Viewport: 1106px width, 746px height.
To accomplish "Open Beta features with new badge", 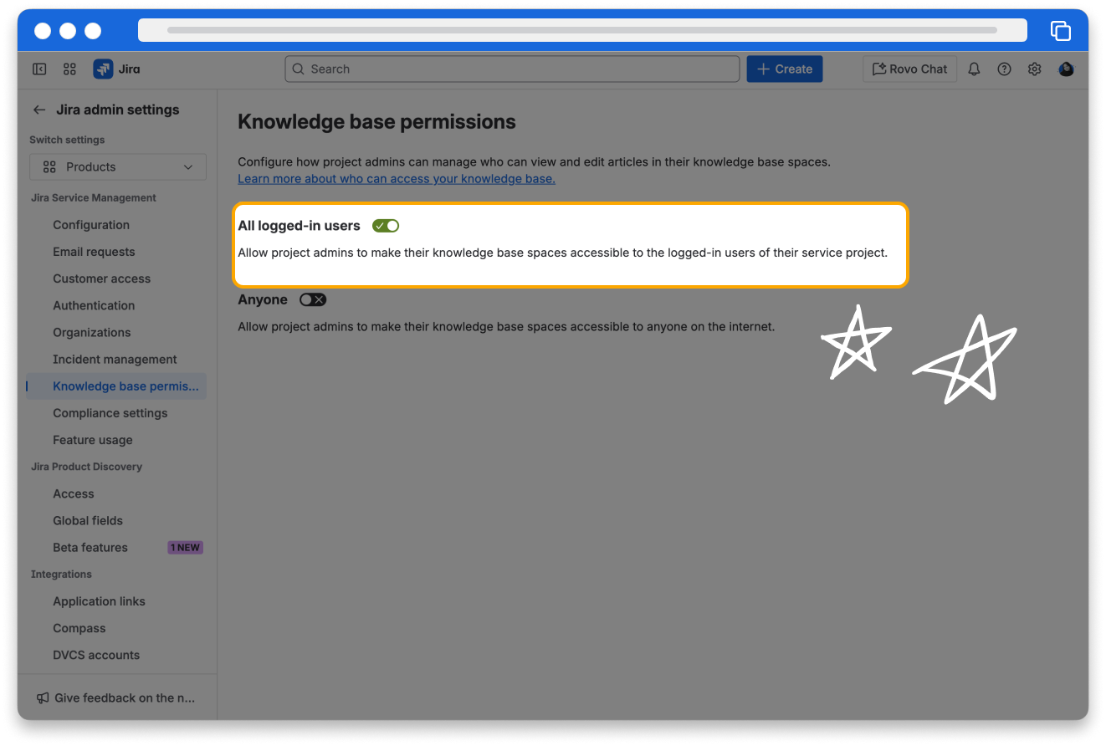I will 90,548.
